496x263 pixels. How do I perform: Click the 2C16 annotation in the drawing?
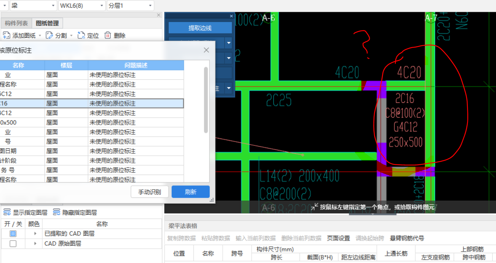point(404,99)
